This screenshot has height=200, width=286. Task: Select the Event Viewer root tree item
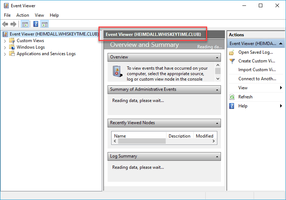tap(54, 34)
